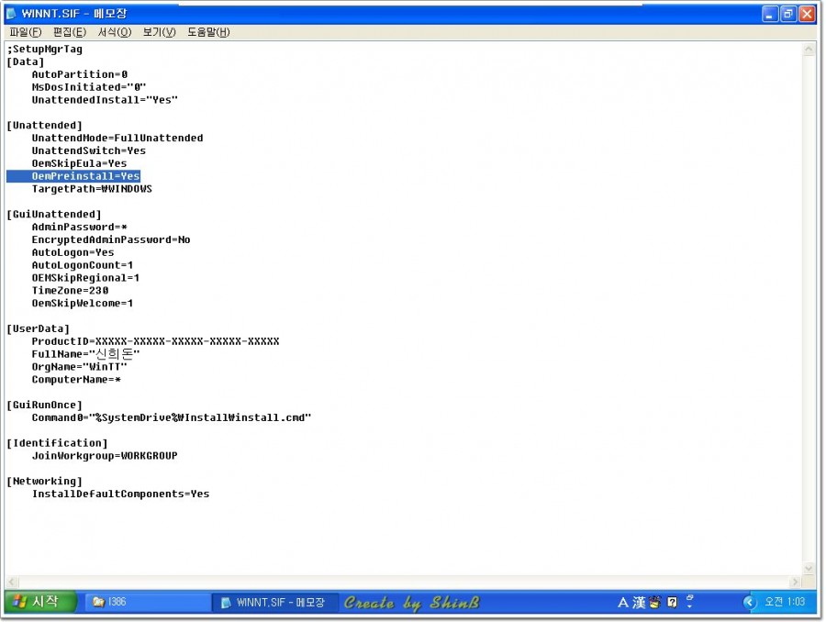Click the TargetPath=\WINDOWS line
The width and height of the screenshot is (826, 622).
(x=92, y=189)
